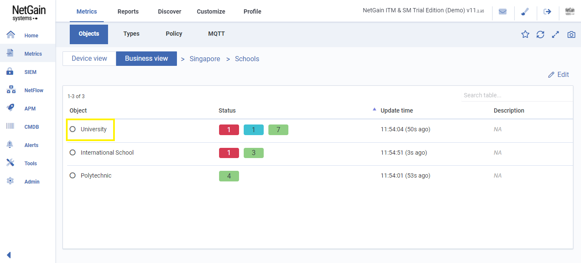The image size is (581, 263).
Task: Open the Alerts bell icon
Action: pos(11,144)
